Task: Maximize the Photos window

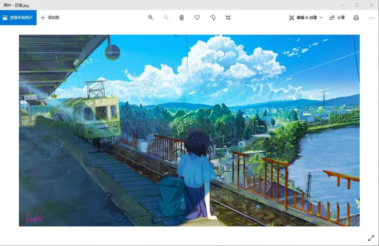Action: pos(357,5)
